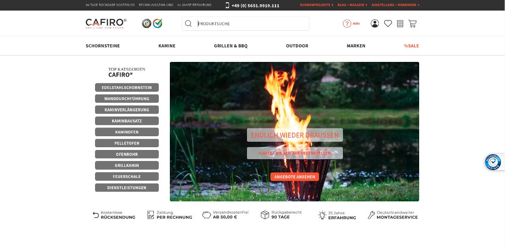Click the Angebote ansehen button
The width and height of the screenshot is (505, 244).
294,177
